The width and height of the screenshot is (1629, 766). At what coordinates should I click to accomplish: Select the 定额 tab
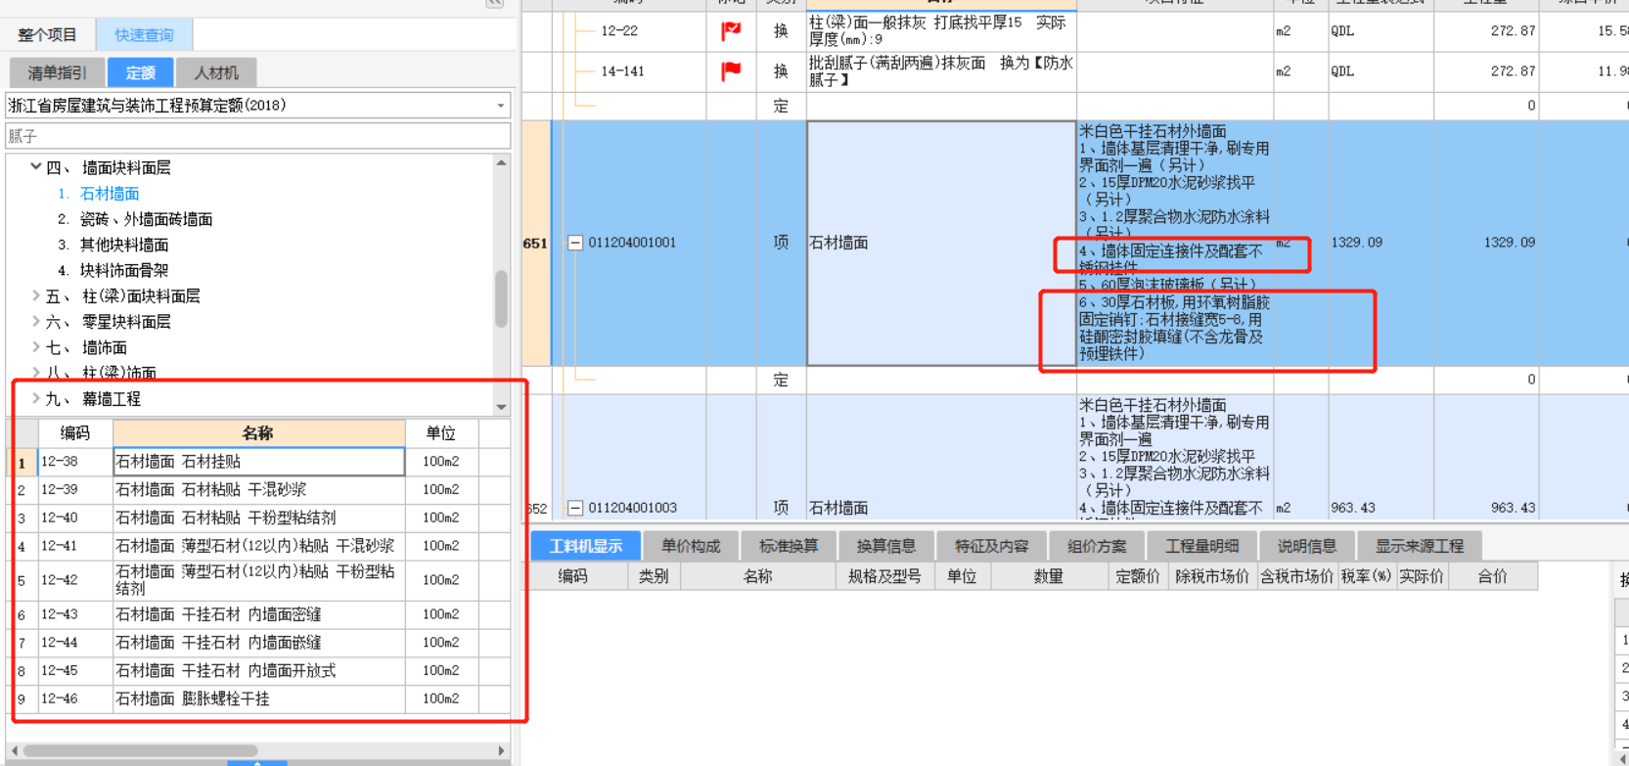point(140,72)
